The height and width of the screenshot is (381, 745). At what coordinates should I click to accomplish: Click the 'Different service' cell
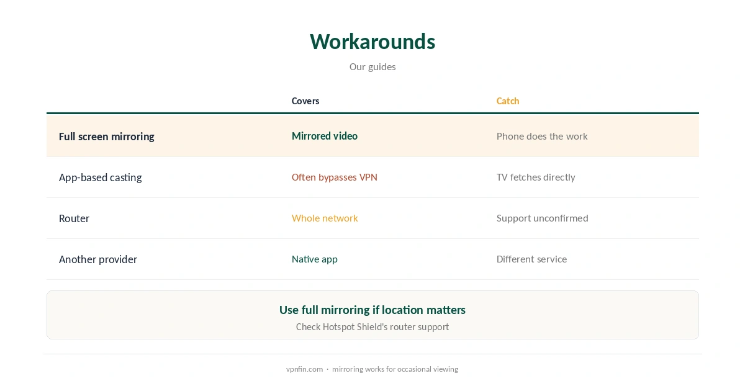pos(532,259)
